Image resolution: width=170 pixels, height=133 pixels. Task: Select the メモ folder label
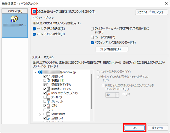click(x=53, y=110)
